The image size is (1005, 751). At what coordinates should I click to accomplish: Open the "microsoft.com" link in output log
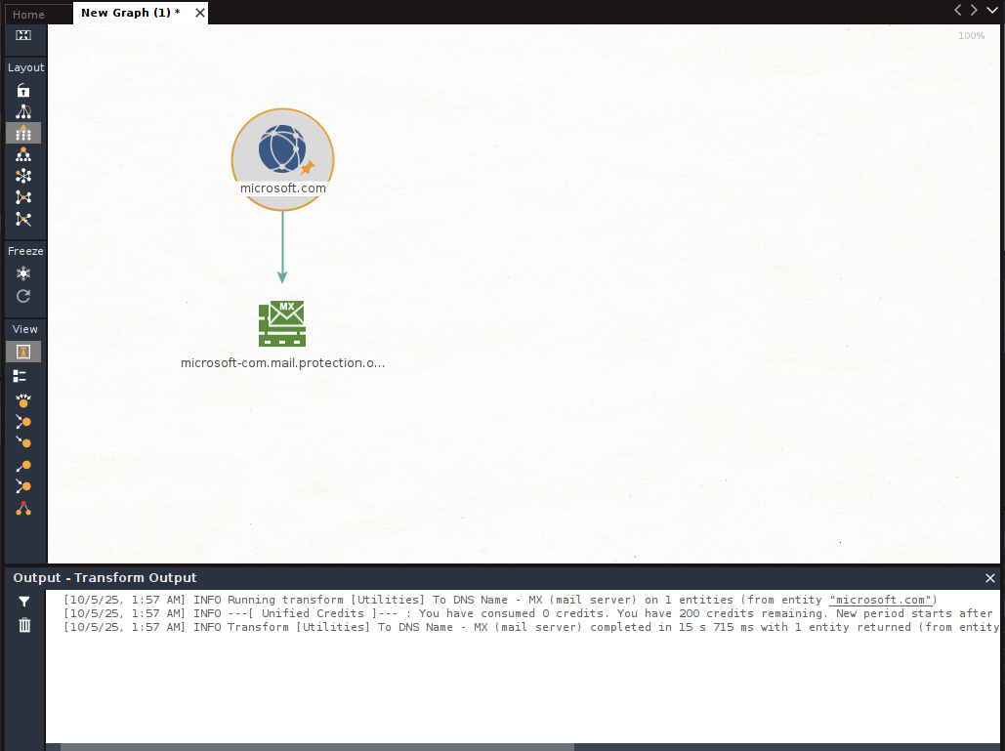coord(880,600)
